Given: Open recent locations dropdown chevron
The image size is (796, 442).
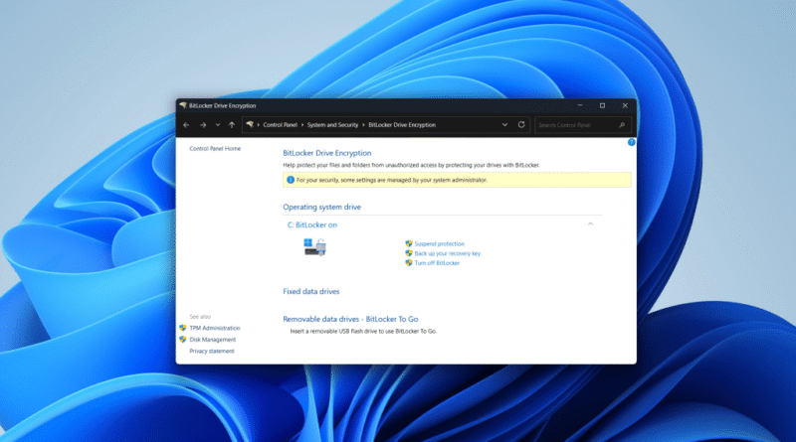Looking at the screenshot, I should 218,125.
